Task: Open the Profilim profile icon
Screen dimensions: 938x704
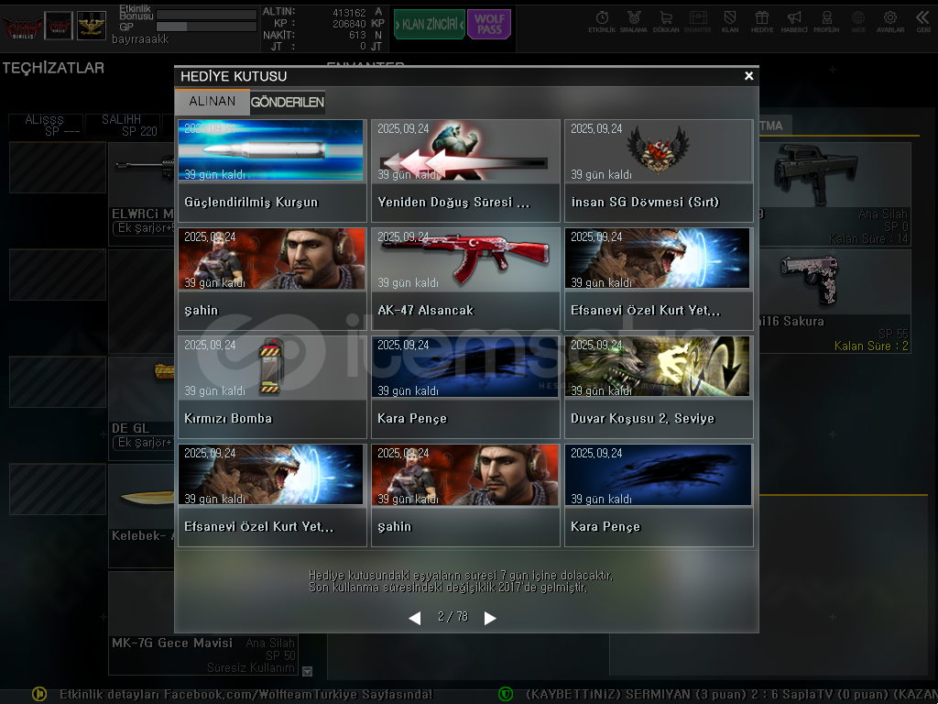Action: (x=827, y=22)
